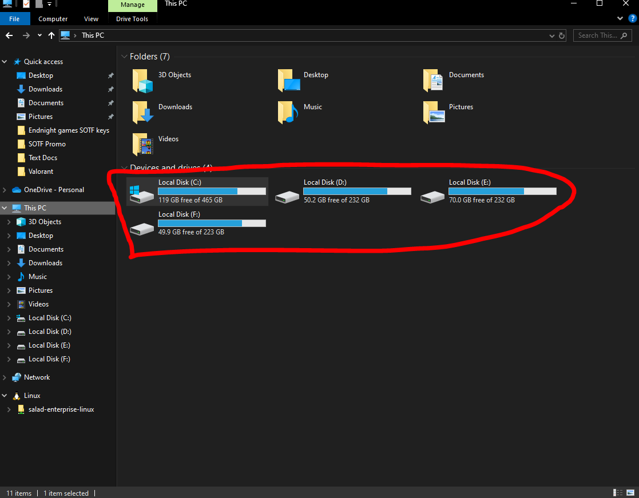Click the Properties icon in title bar
639x498 pixels.
coord(26,4)
